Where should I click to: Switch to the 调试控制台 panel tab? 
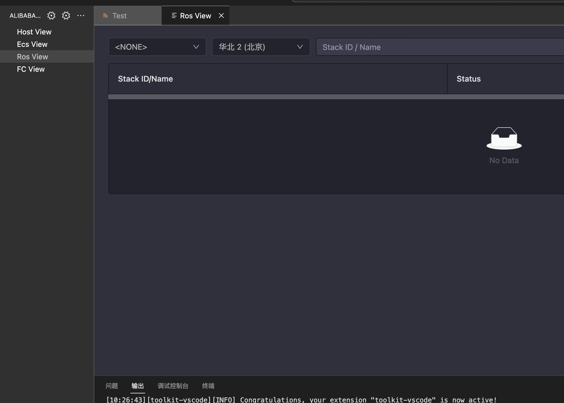pos(173,386)
